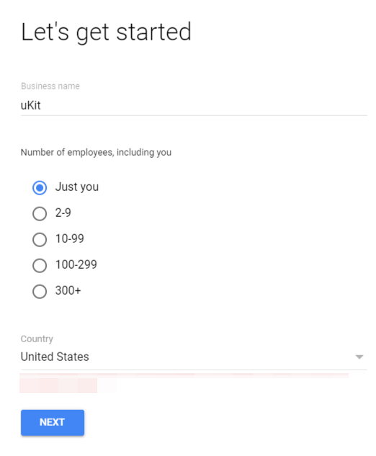This screenshot has height=456, width=376.
Task: Click the "Let's get started" heading
Action: [106, 32]
